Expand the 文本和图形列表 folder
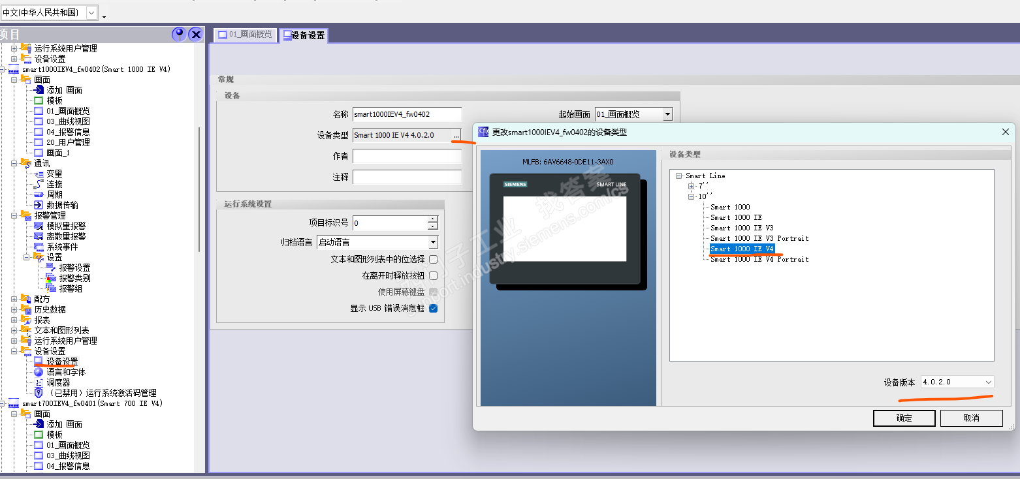This screenshot has width=1020, height=479. pyautogui.click(x=14, y=330)
